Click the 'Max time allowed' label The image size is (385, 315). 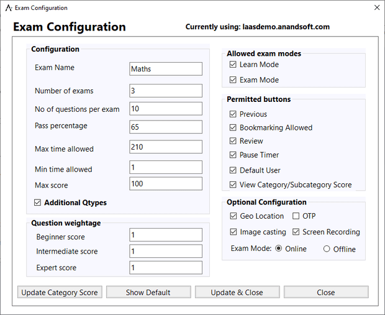click(x=64, y=149)
